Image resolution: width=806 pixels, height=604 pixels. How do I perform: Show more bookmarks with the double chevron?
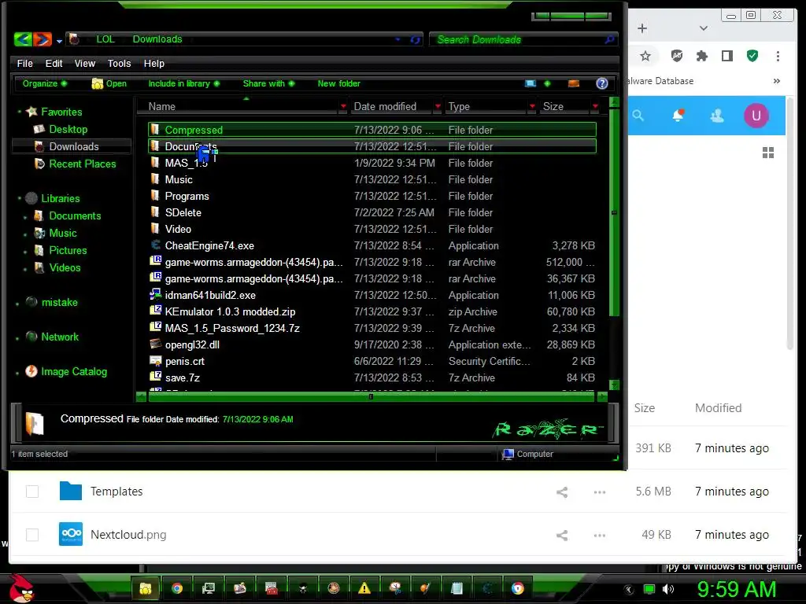[x=777, y=81]
